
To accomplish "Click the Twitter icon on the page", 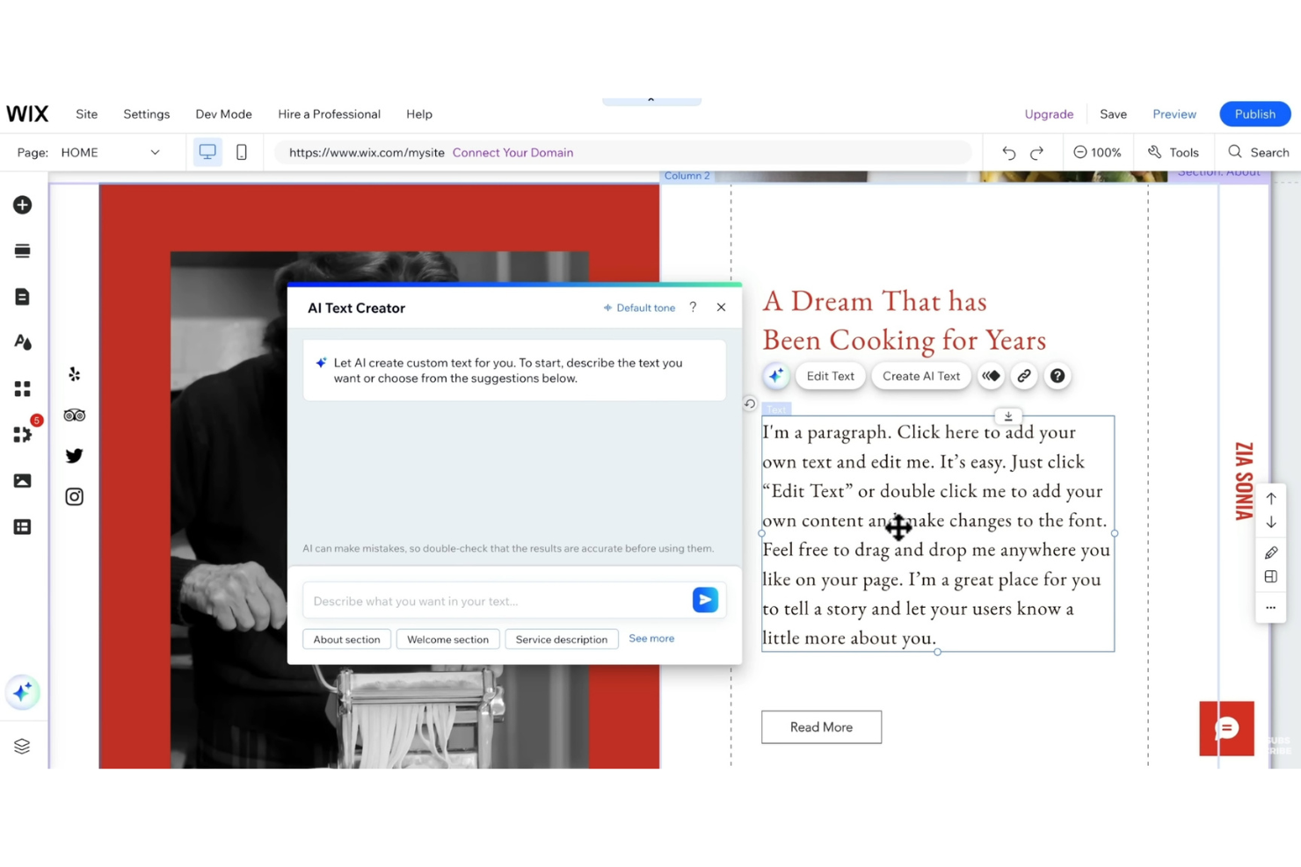I will pos(74,455).
